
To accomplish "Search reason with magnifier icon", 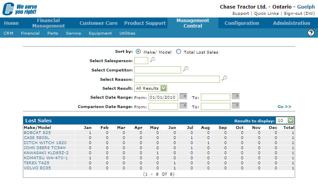I will [x=224, y=78].
